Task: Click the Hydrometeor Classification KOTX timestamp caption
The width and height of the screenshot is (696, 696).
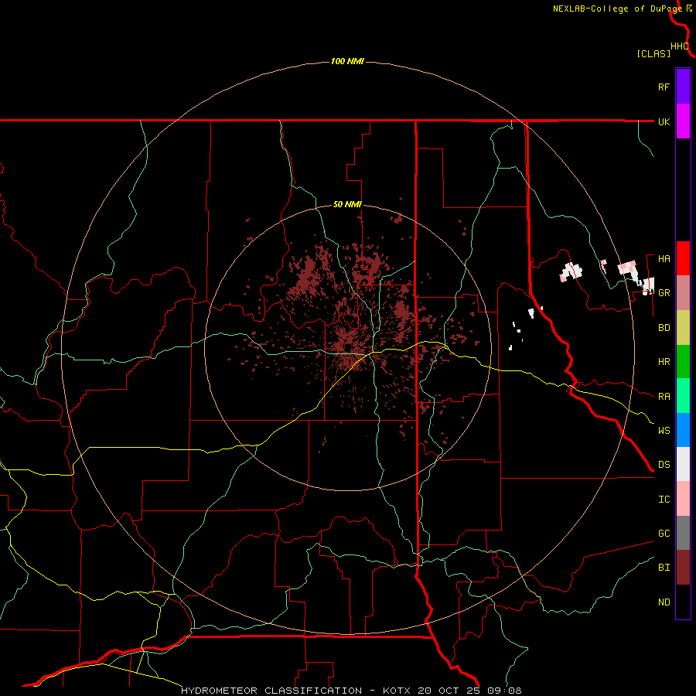Action: click(351, 691)
